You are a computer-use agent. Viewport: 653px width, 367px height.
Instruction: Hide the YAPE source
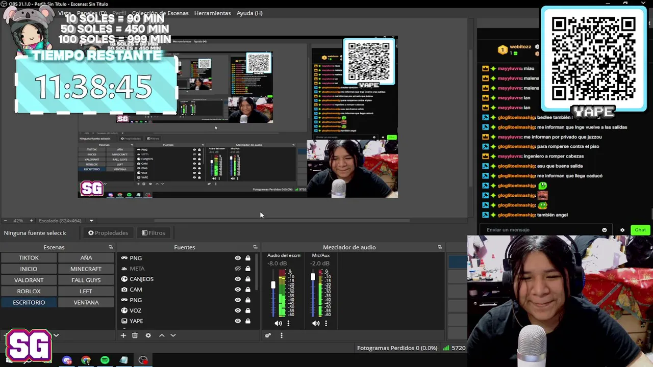click(x=238, y=321)
